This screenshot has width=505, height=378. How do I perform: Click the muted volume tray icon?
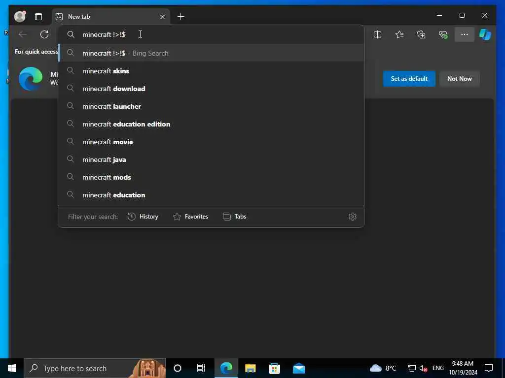pos(424,368)
